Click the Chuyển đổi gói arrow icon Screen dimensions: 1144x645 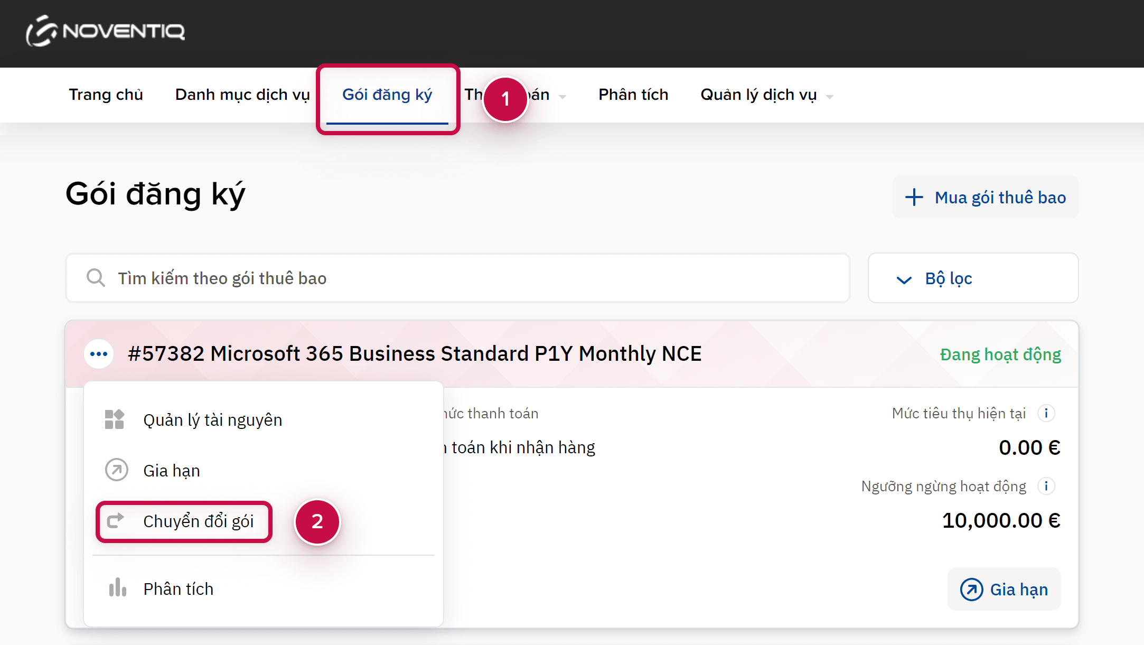116,521
